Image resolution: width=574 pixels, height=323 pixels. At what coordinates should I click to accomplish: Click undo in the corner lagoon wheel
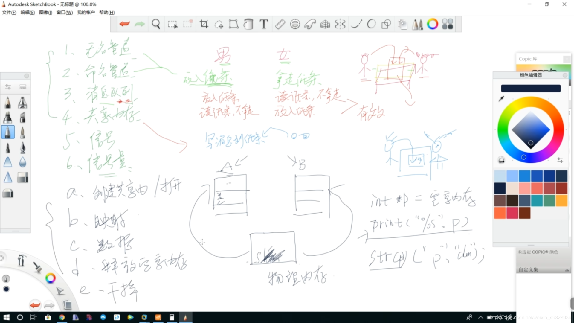point(35,305)
